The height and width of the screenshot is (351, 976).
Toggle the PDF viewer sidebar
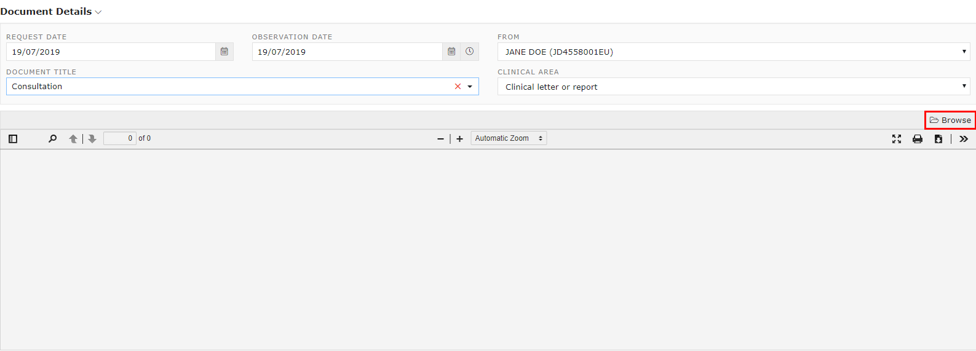[x=13, y=139]
